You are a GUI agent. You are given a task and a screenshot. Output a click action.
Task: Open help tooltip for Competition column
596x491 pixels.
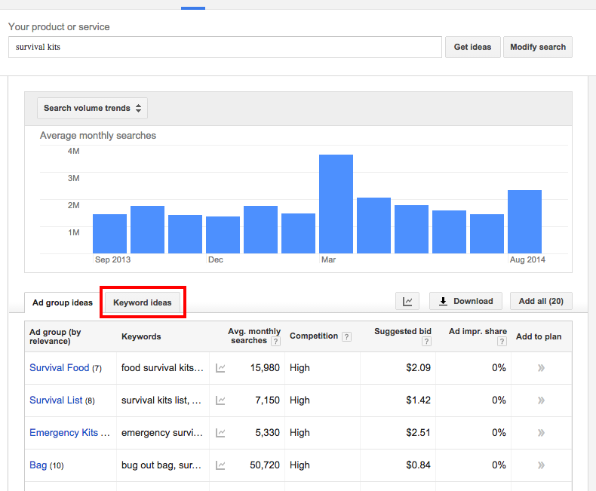346,336
